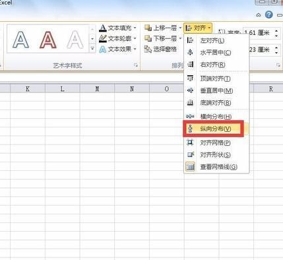
Task: Select the red outline WordArt style
Action: (x=48, y=40)
